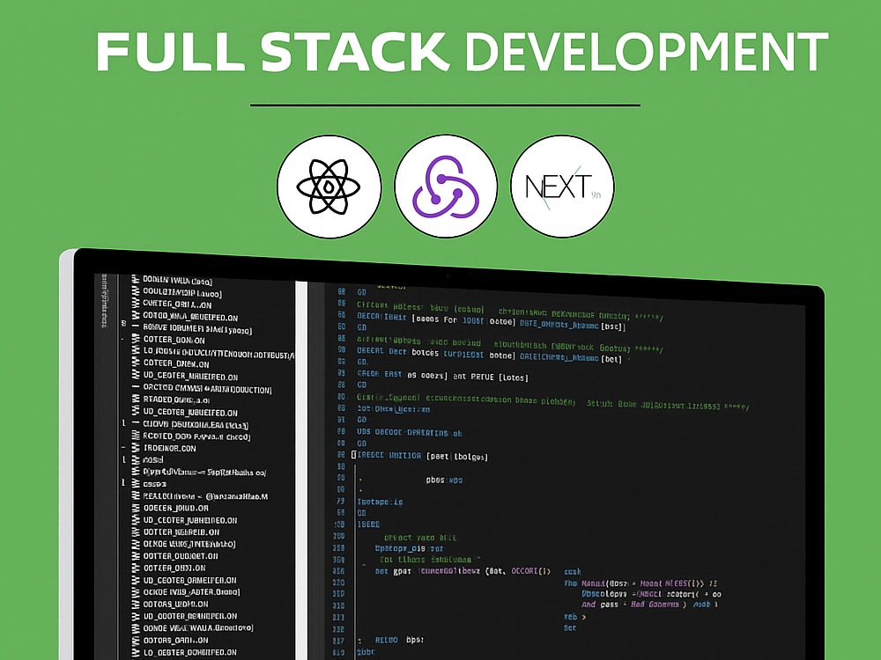Select UD_CEOTER_MAUEIFED.ON file row
This screenshot has width=881, height=660.
pos(190,377)
